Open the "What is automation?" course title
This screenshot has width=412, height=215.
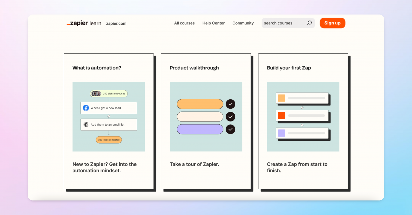tap(97, 68)
